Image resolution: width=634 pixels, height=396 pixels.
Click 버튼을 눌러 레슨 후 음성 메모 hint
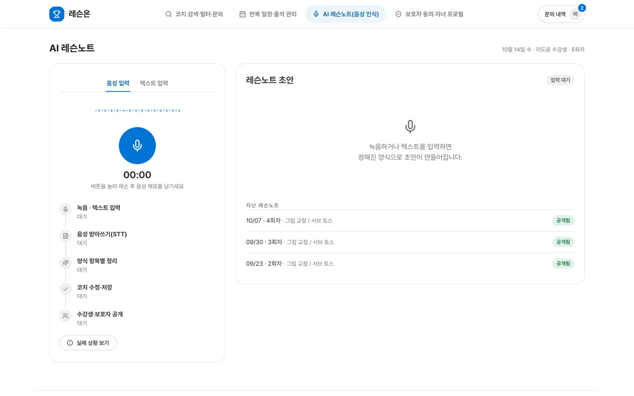[137, 186]
